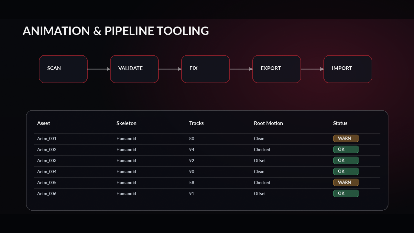Viewport: 414px width, 233px height.
Task: Click the Tracks column header
Action: point(196,123)
